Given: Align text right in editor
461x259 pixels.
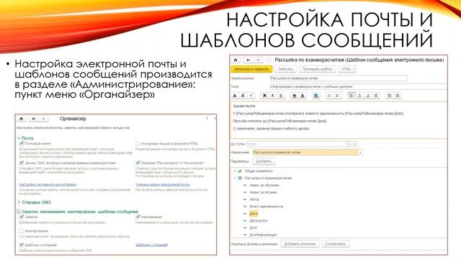Looking at the screenshot, I should coord(367,96).
